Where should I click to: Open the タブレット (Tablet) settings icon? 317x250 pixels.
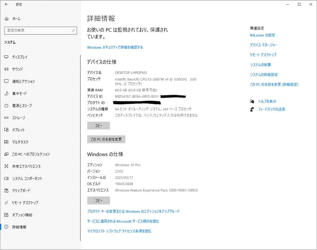coord(7,130)
